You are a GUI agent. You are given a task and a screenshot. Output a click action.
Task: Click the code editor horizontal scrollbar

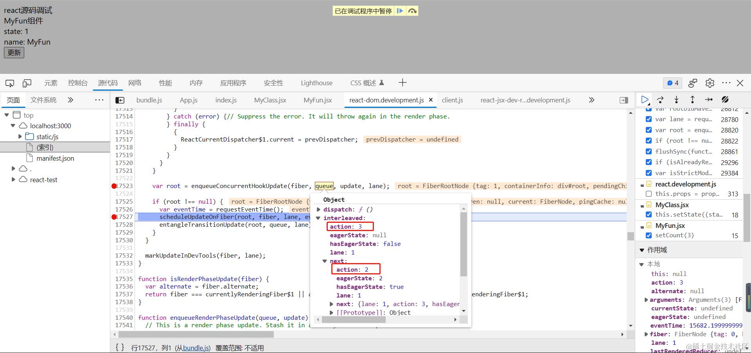pyautogui.click(x=196, y=335)
